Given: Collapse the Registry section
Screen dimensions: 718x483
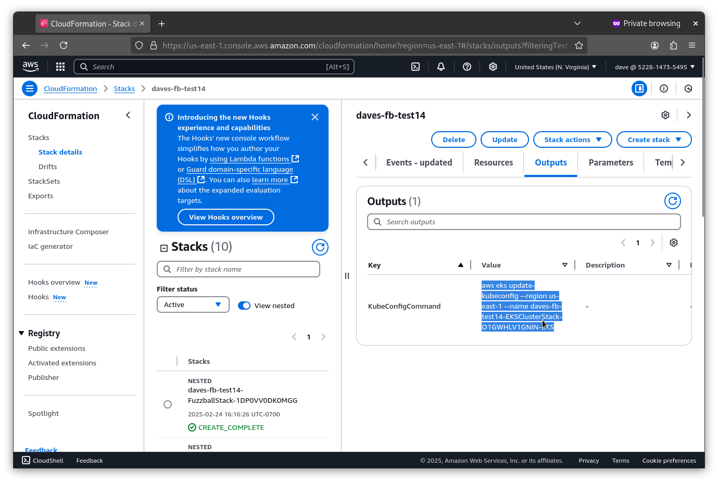Looking at the screenshot, I should (x=21, y=333).
